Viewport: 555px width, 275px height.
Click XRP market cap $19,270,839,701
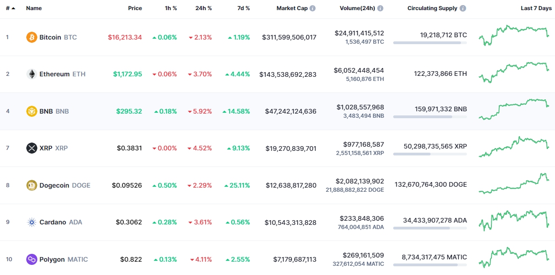click(291, 148)
